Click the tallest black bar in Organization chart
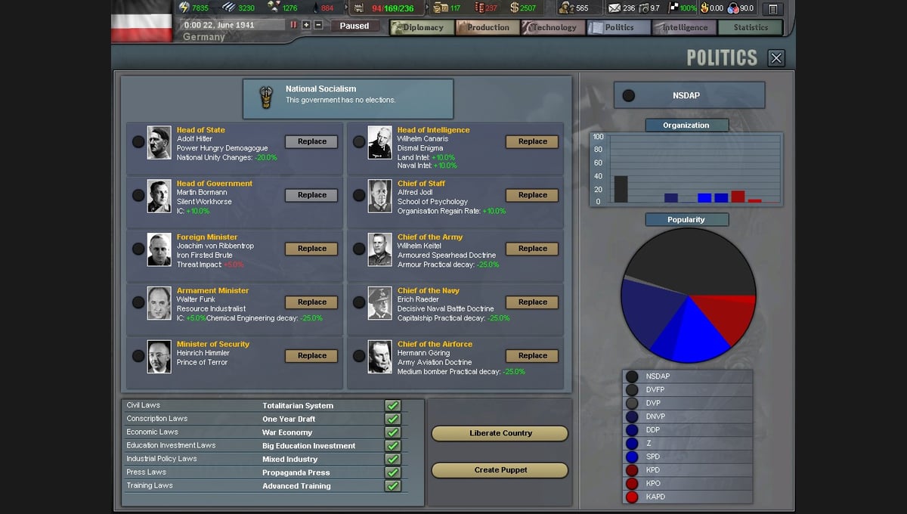This screenshot has height=514, width=907. pos(621,189)
